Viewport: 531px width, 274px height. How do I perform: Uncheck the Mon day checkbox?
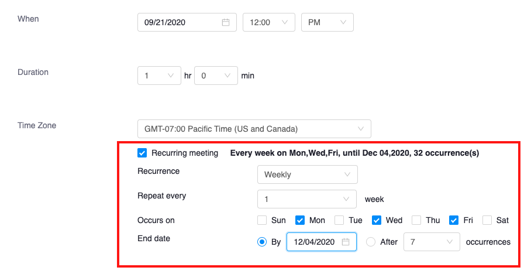click(x=300, y=220)
